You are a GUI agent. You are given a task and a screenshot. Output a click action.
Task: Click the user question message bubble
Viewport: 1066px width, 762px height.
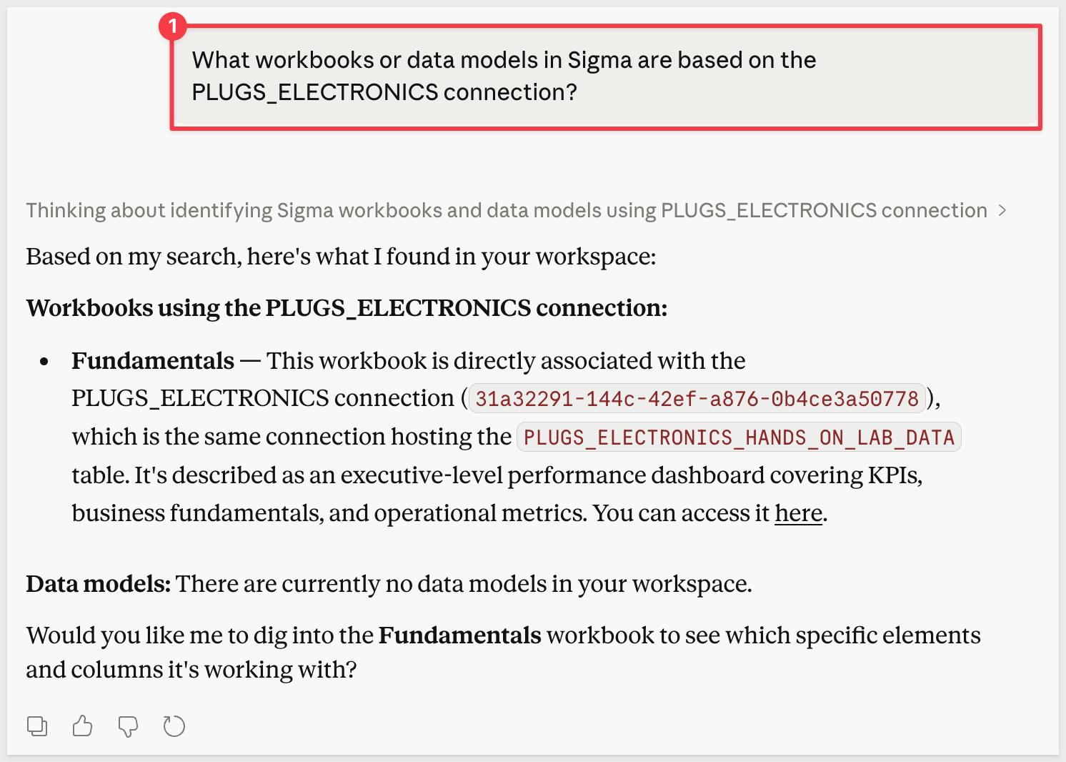tap(605, 76)
